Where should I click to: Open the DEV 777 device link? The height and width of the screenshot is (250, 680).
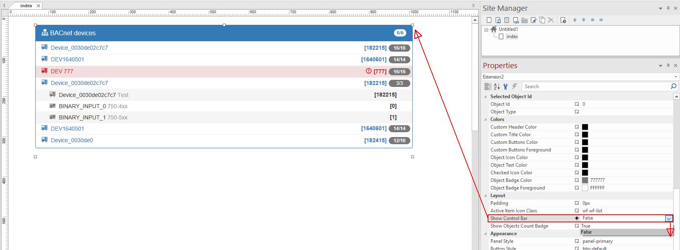[62, 71]
